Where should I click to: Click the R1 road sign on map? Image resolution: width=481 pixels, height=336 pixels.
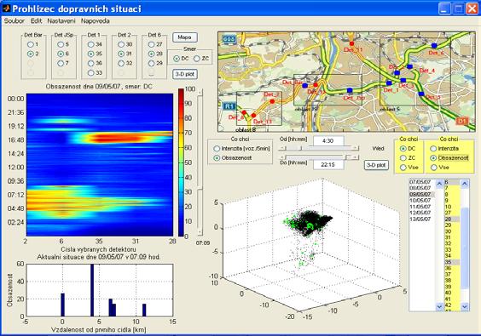click(229, 106)
